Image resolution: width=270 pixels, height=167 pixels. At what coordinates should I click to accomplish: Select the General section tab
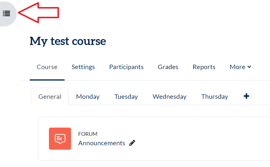coord(50,97)
